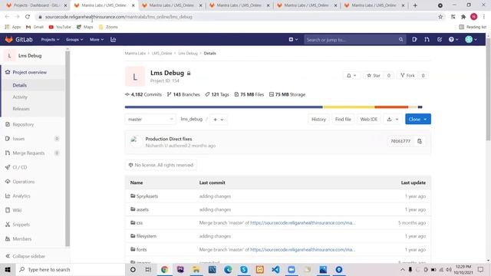Open the Projects menu in the navbar
The height and width of the screenshot is (276, 491).
(x=50, y=39)
